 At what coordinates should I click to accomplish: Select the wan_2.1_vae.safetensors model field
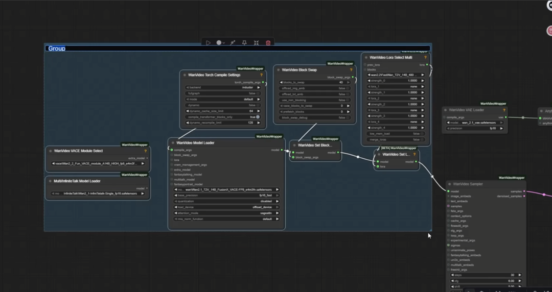click(x=474, y=123)
